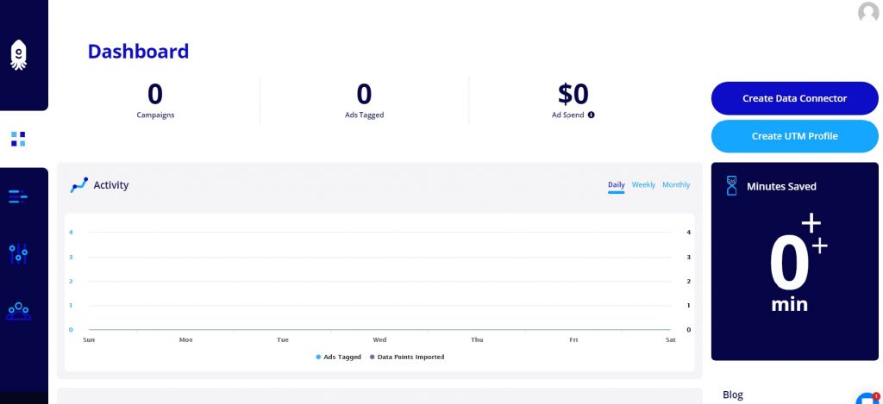Screen dimensions: 883x404
Task: Open the team people icon in sidebar
Action: (19, 311)
